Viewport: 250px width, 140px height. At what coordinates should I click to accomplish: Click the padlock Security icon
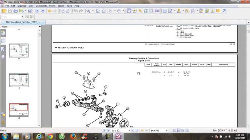point(193,11)
